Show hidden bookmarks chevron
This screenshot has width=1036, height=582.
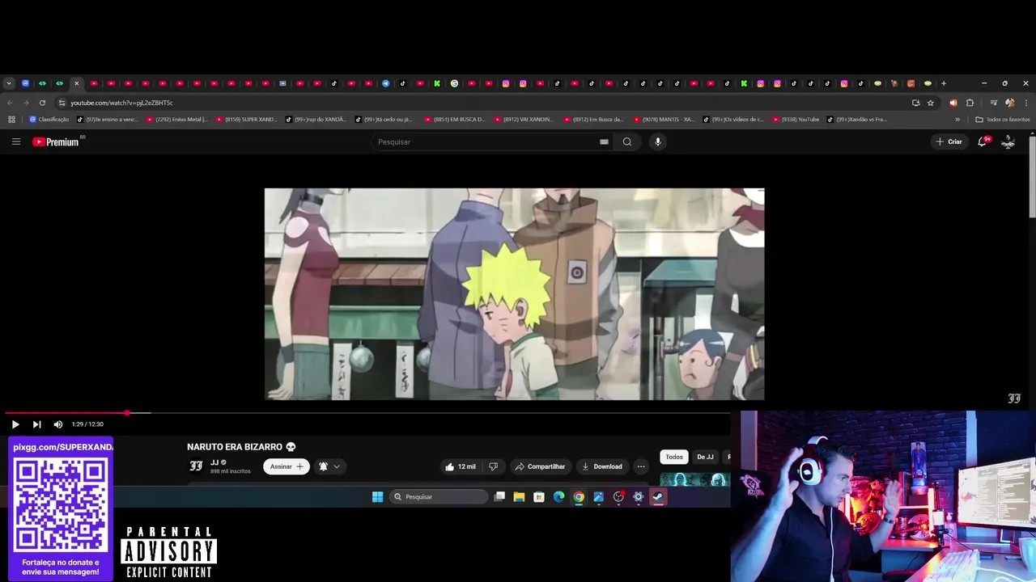(957, 120)
